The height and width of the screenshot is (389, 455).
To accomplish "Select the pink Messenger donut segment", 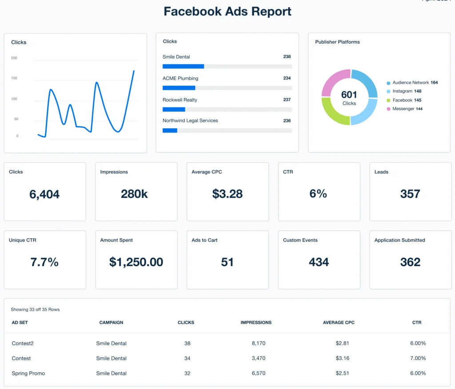I will [334, 81].
